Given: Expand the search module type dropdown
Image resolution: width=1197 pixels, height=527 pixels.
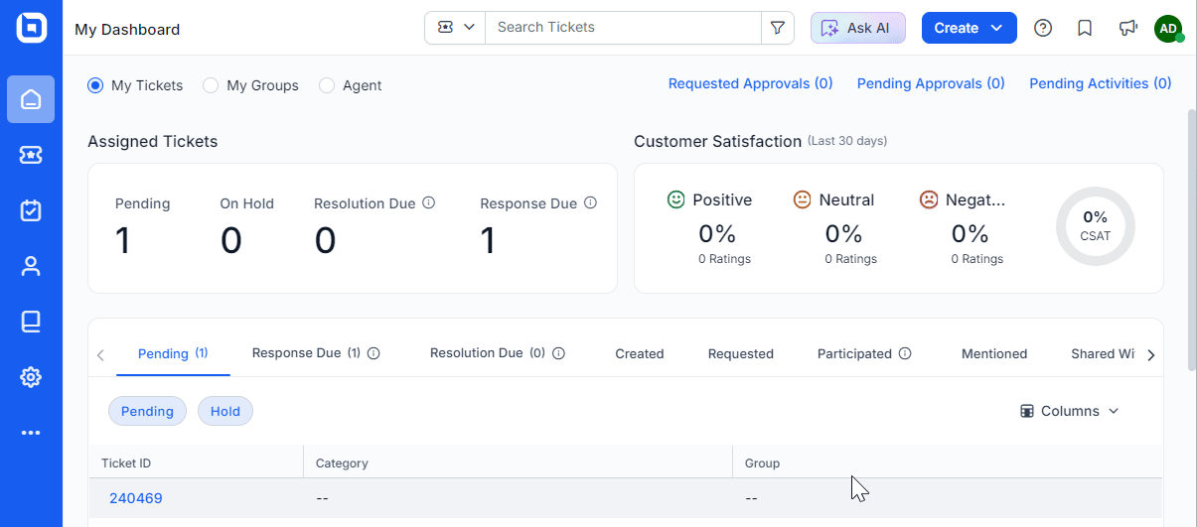Looking at the screenshot, I should click(x=455, y=28).
